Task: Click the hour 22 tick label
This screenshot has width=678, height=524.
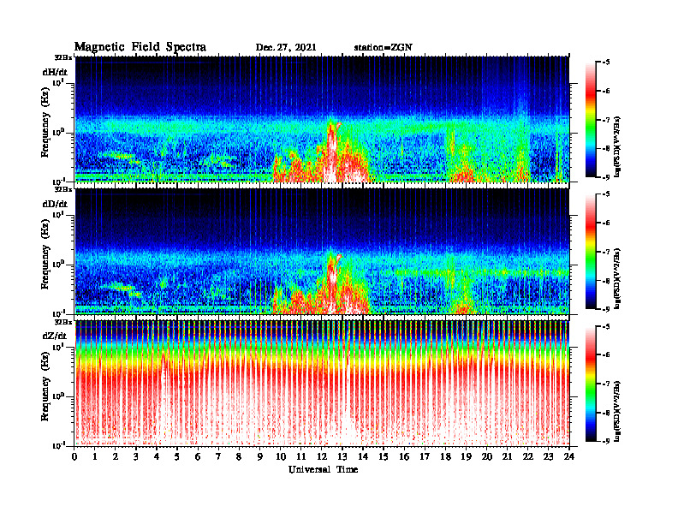Action: tap(527, 456)
